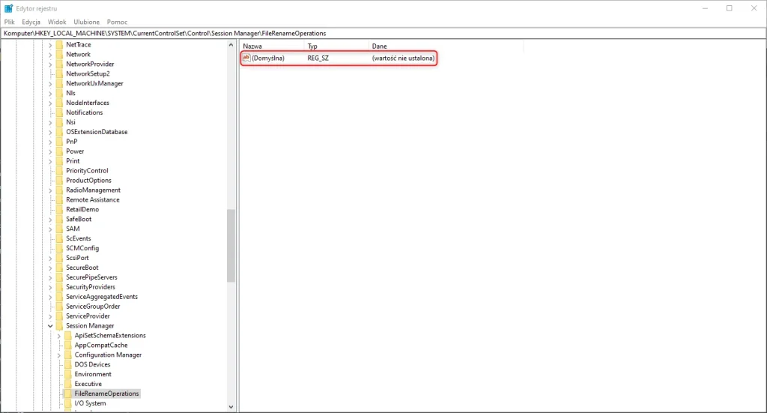
Task: Click the registry path address bar
Action: pyautogui.click(x=383, y=33)
